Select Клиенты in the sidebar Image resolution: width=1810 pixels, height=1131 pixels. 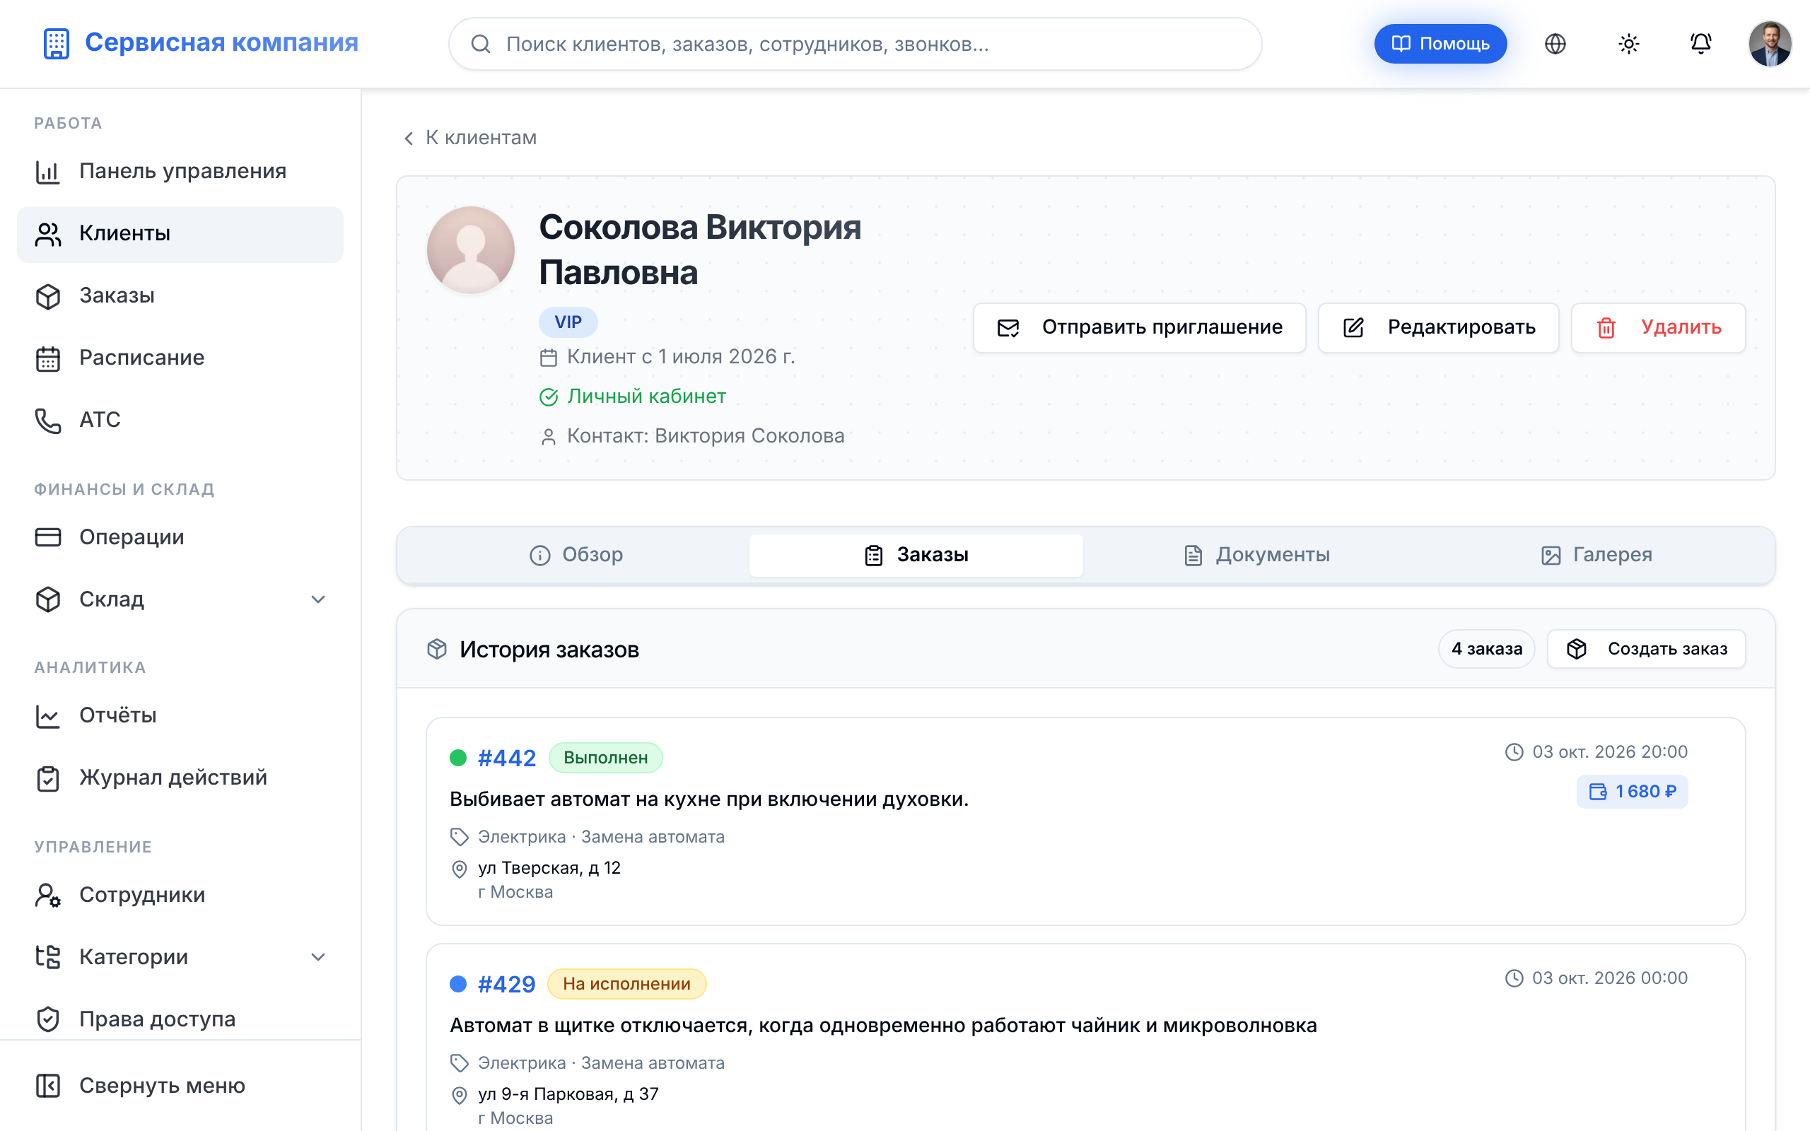[x=180, y=234]
